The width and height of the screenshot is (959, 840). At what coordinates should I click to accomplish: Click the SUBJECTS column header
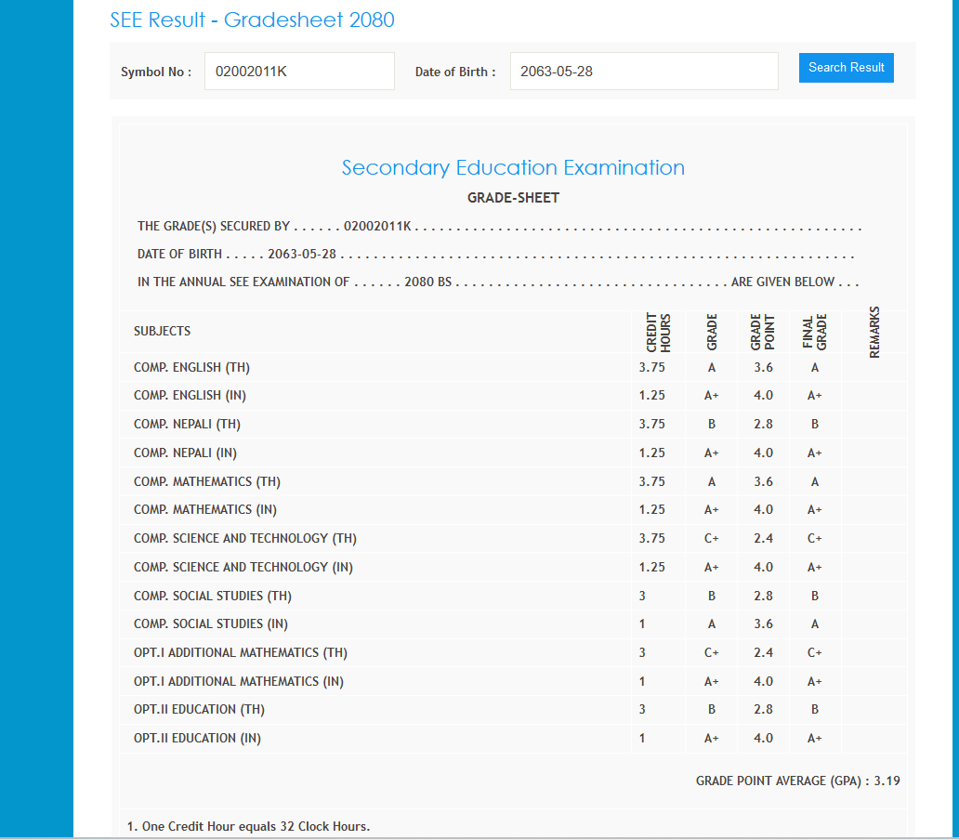(x=163, y=332)
